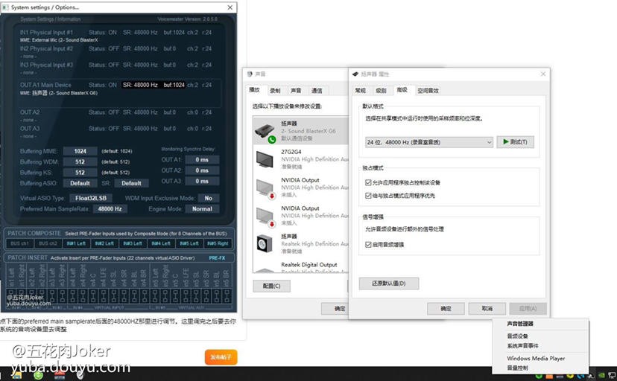Open Buffering ASIO Default selector
The width and height of the screenshot is (617, 381).
pos(80,183)
